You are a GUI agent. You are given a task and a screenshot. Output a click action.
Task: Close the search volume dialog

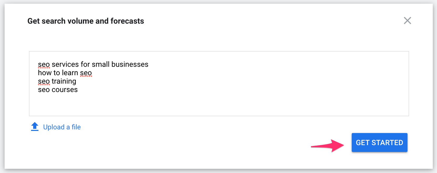(x=407, y=21)
